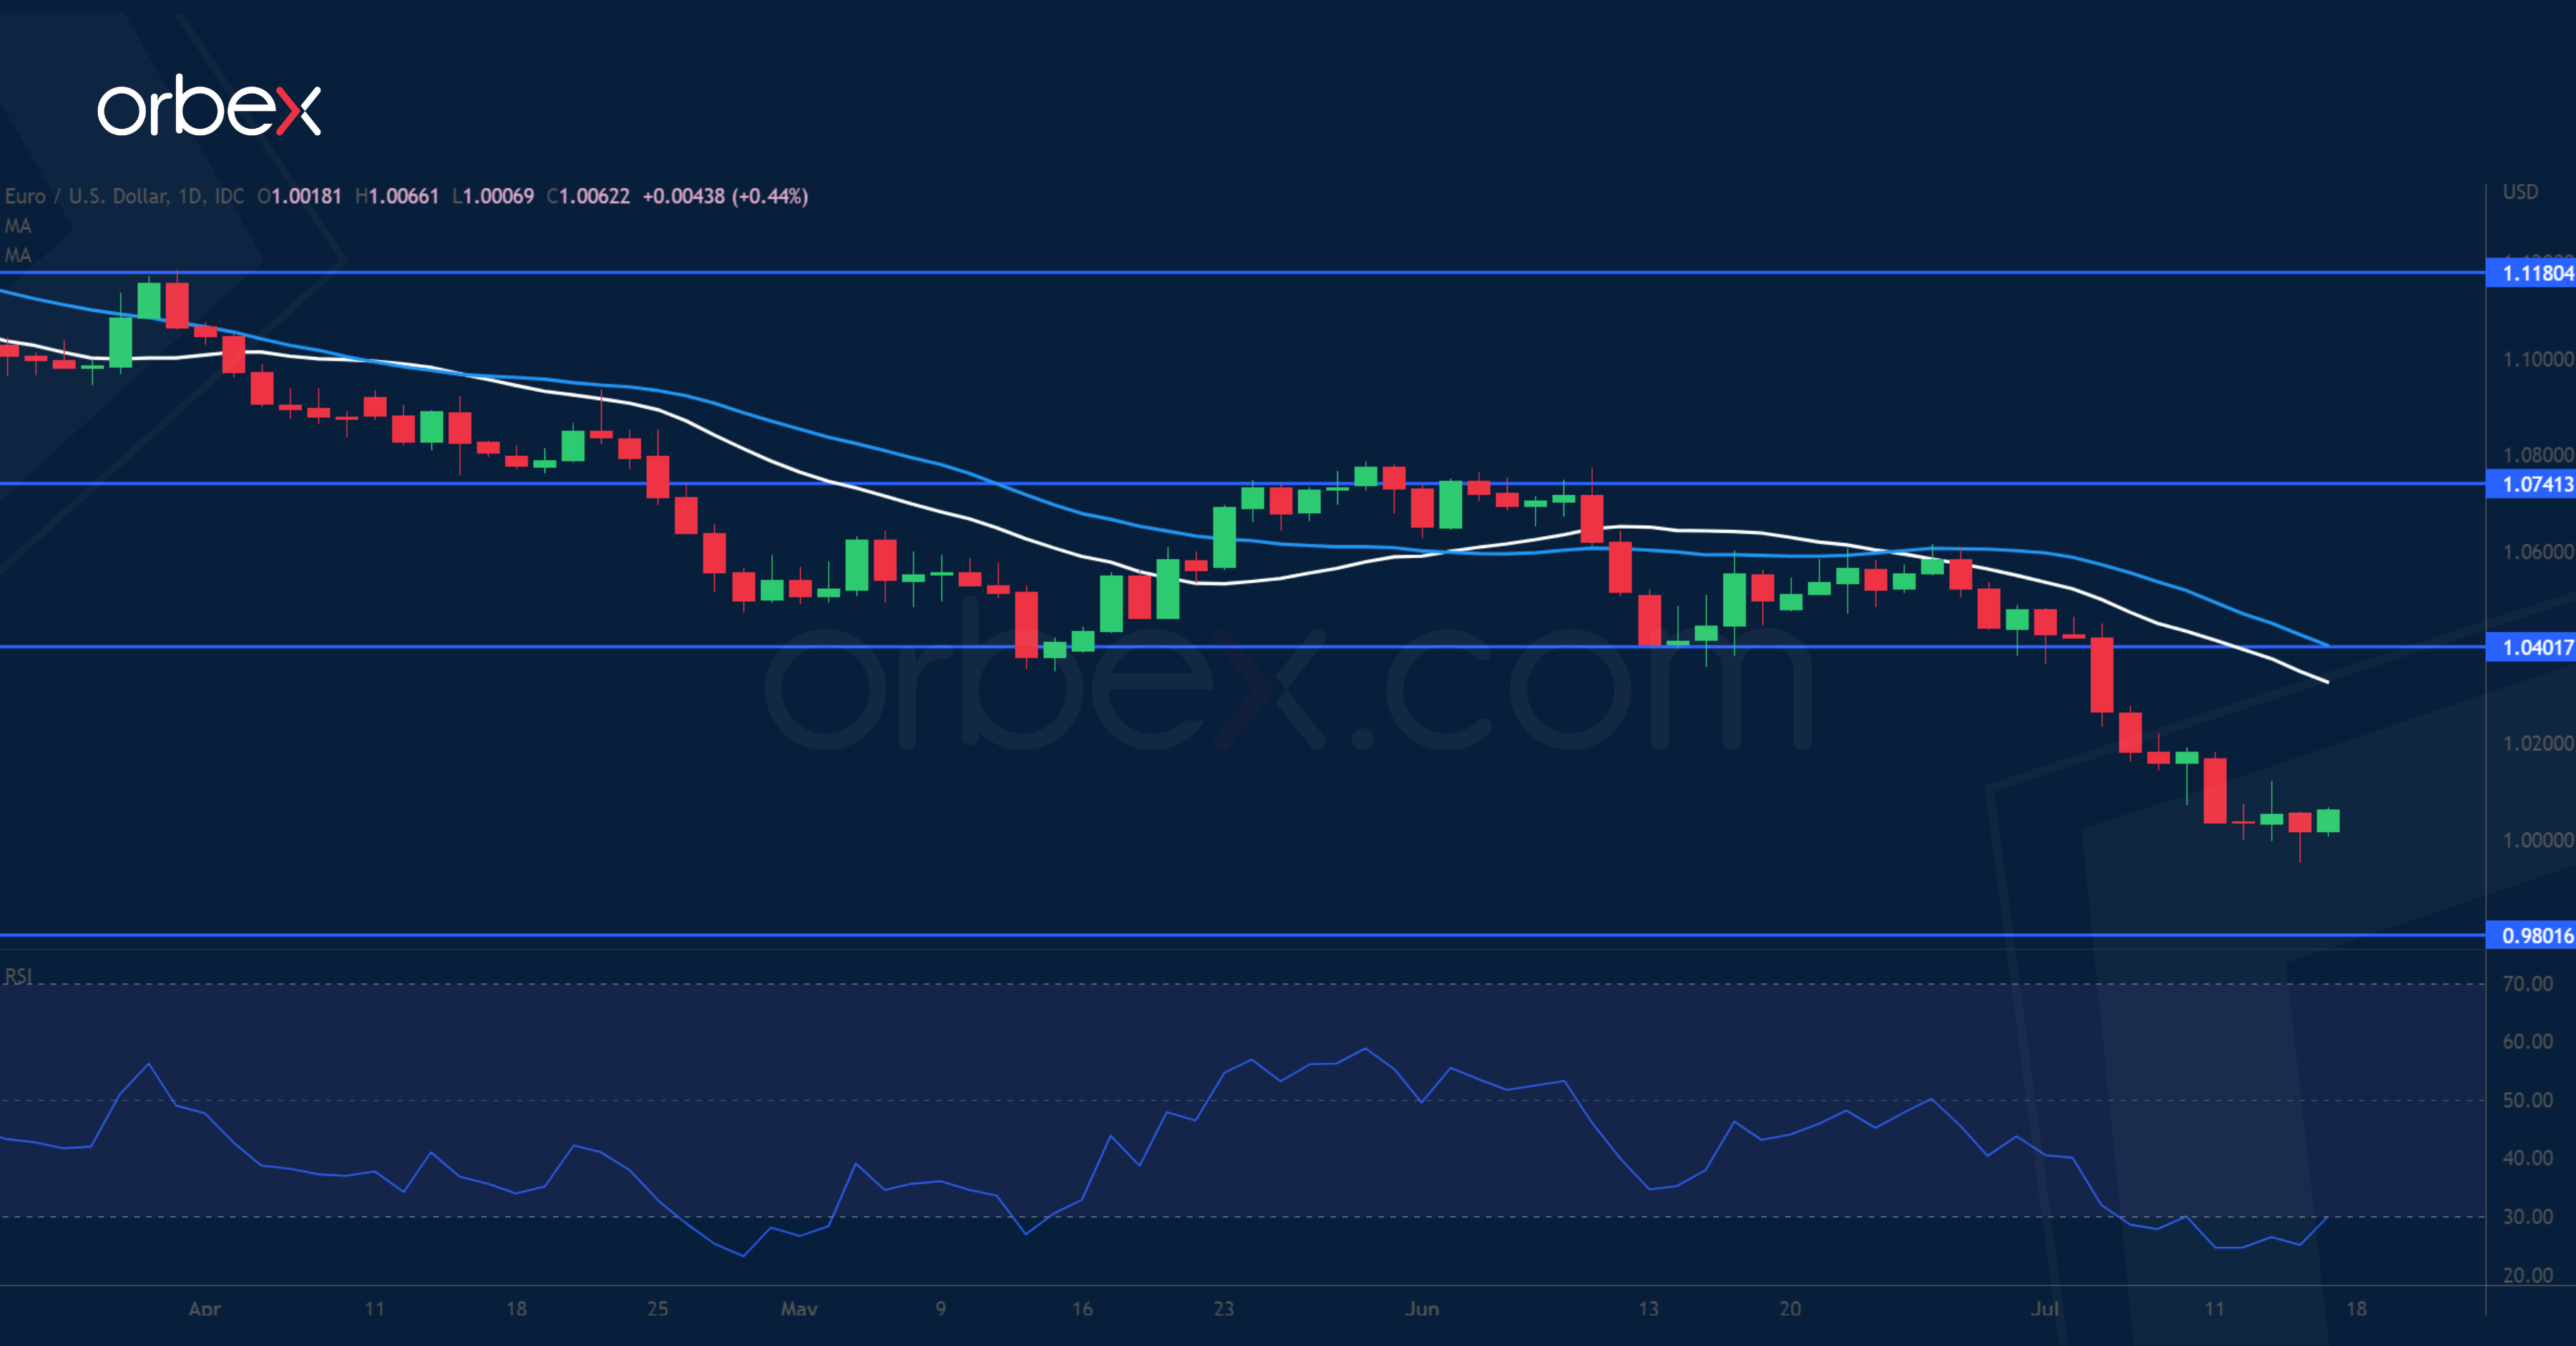Click the May date on time axis
Screen dimensions: 2576x1346
pos(799,1308)
